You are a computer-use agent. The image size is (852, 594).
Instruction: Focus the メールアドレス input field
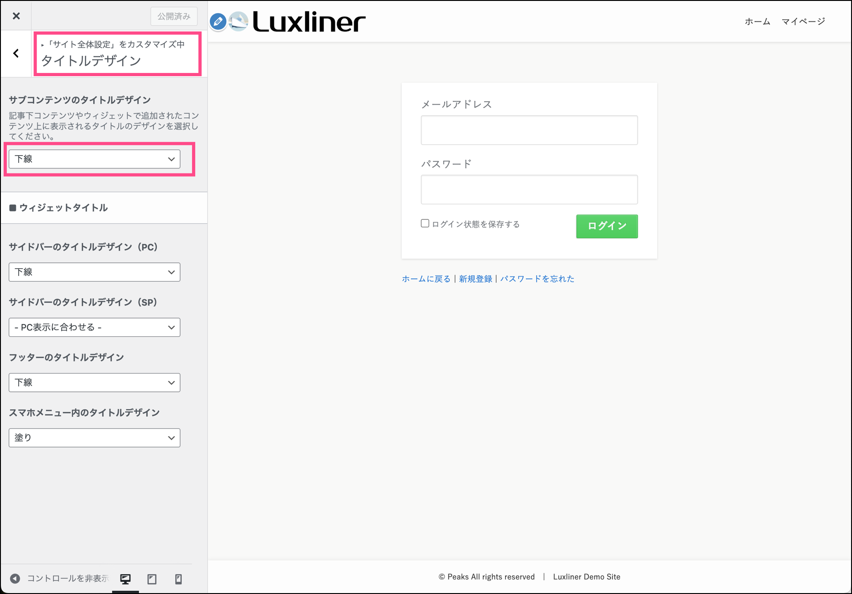(x=529, y=130)
